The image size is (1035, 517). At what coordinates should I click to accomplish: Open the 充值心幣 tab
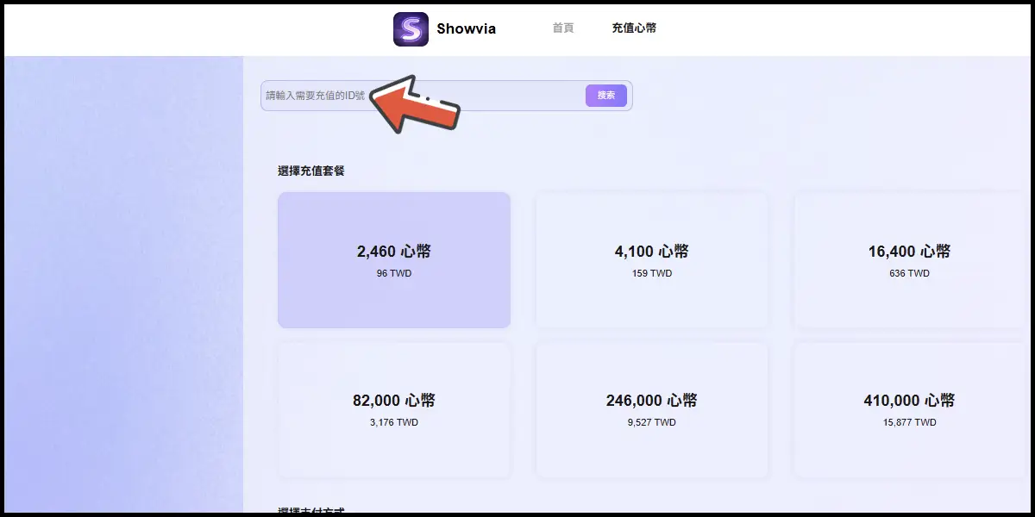(634, 28)
